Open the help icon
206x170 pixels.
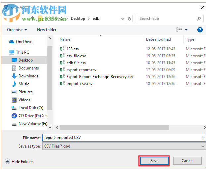(200, 30)
